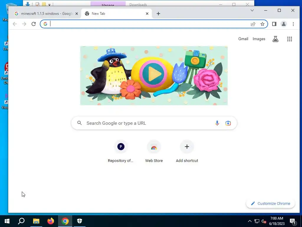Open the Gmail link
Viewport: 302px width, 227px height.
coord(243,39)
